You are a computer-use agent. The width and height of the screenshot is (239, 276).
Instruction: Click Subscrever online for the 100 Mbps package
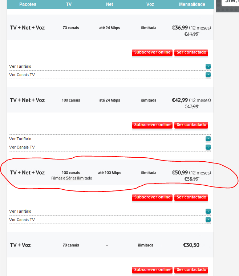pyautogui.click(x=152, y=197)
